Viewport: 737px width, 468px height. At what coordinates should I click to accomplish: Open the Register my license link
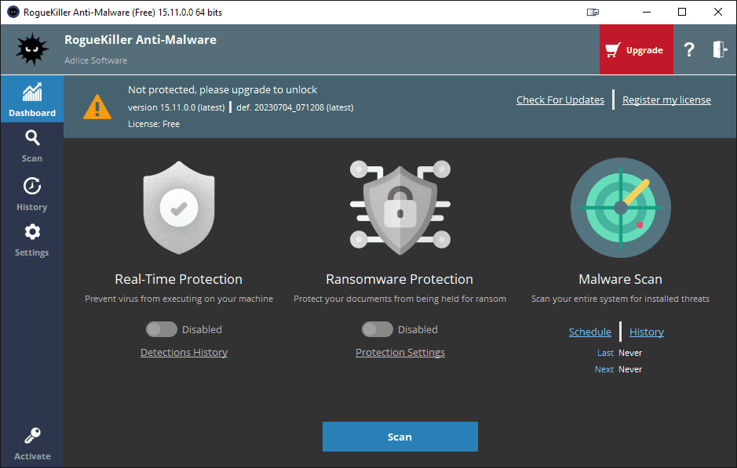[666, 100]
